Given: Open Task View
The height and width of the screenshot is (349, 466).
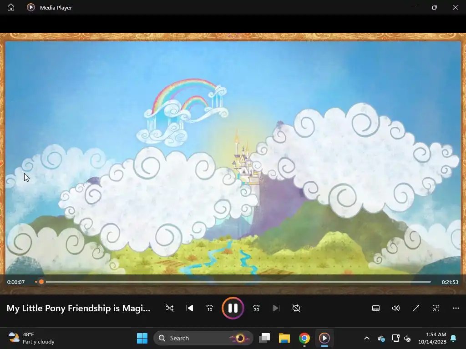Looking at the screenshot, I should coord(264,338).
